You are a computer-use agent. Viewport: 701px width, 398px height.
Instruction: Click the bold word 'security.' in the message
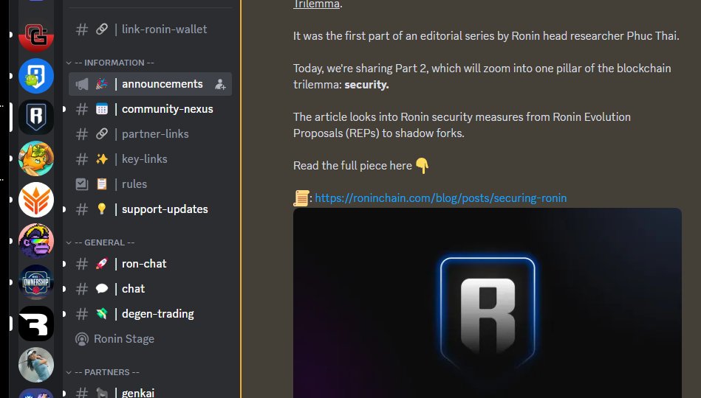point(366,85)
